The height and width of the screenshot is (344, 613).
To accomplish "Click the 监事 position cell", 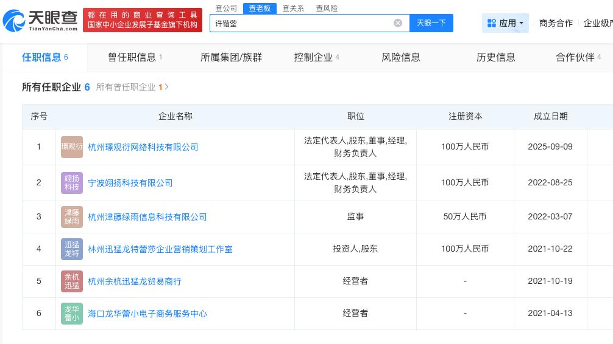I will (x=355, y=216).
